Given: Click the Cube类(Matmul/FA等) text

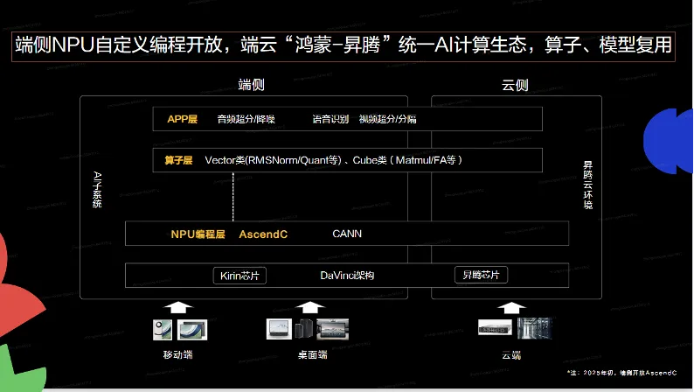Looking at the screenshot, I should [407, 160].
